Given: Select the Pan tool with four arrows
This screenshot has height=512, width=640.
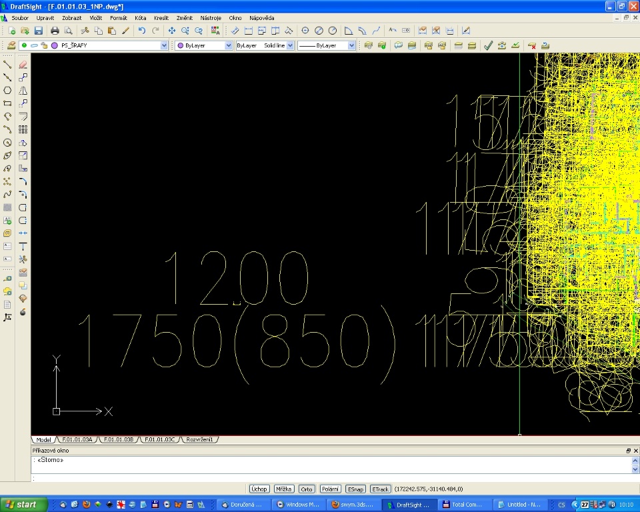Looking at the screenshot, I should pos(172,31).
